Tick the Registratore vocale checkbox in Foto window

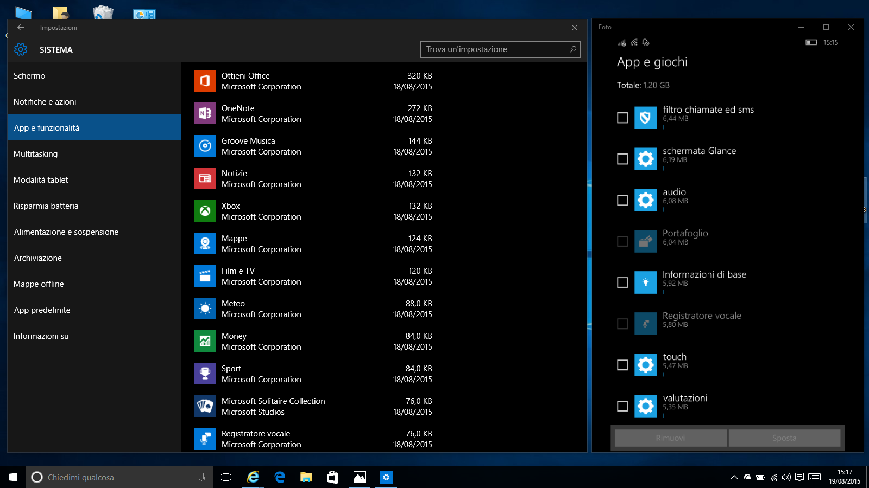click(x=622, y=324)
